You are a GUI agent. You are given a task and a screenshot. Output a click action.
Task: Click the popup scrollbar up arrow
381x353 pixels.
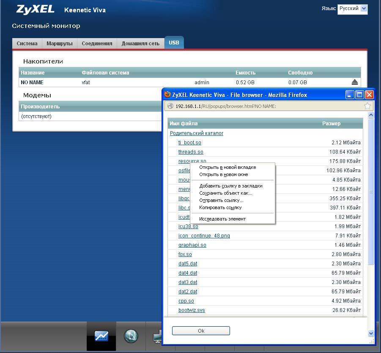371,115
